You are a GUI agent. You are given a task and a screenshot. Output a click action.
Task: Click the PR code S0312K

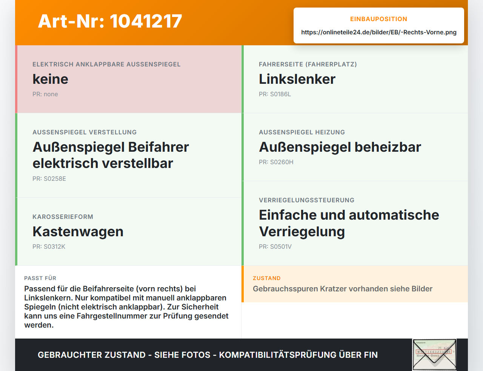point(49,247)
